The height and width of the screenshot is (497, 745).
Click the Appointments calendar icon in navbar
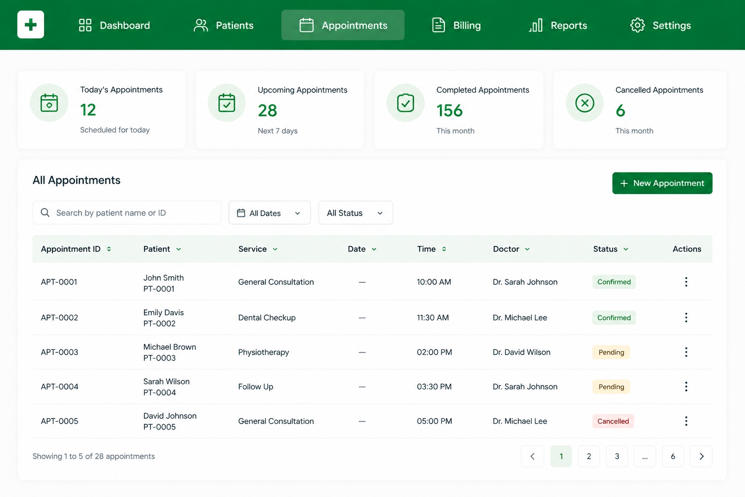(x=307, y=25)
